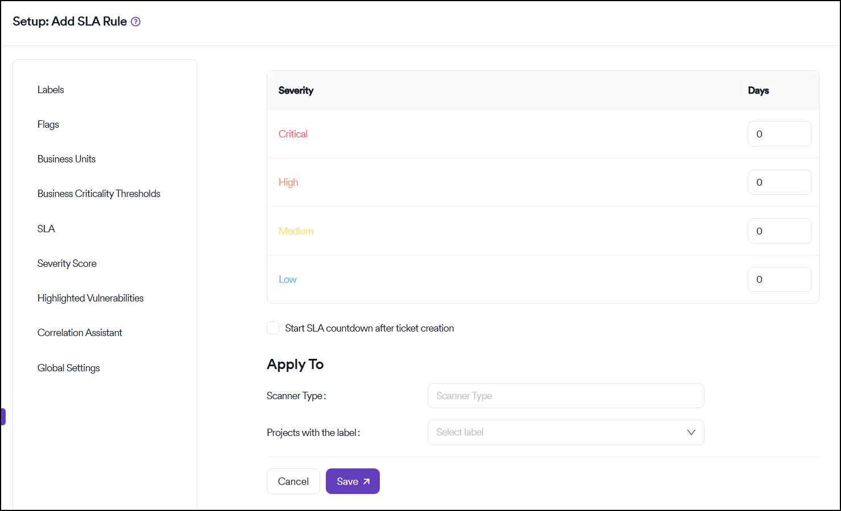Image resolution: width=841 pixels, height=511 pixels.
Task: Click the High severity days input
Action: [x=779, y=182]
